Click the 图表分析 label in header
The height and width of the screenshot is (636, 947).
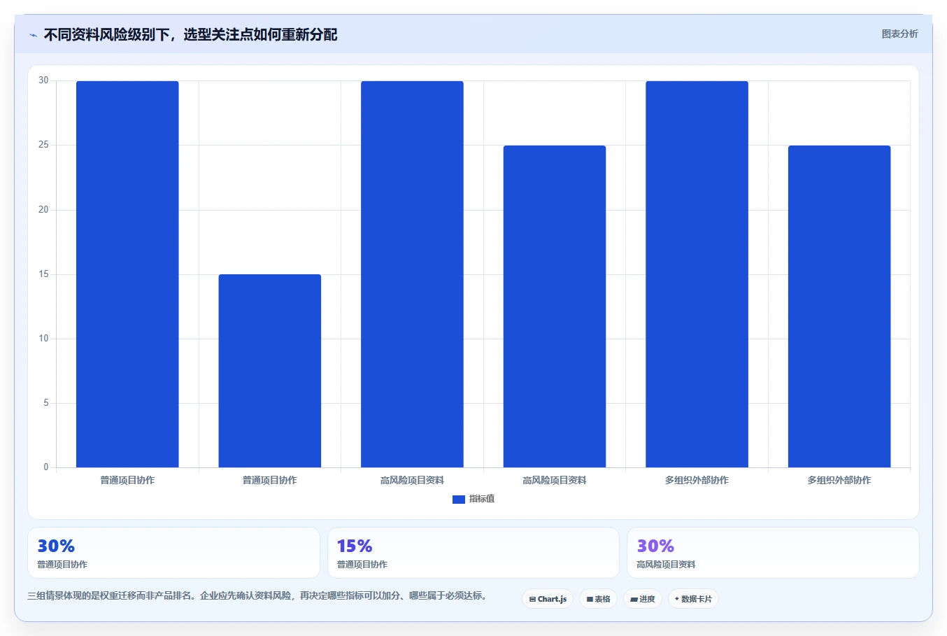click(x=899, y=34)
